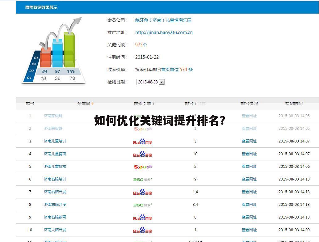Click the 574 count value

click(x=183, y=70)
